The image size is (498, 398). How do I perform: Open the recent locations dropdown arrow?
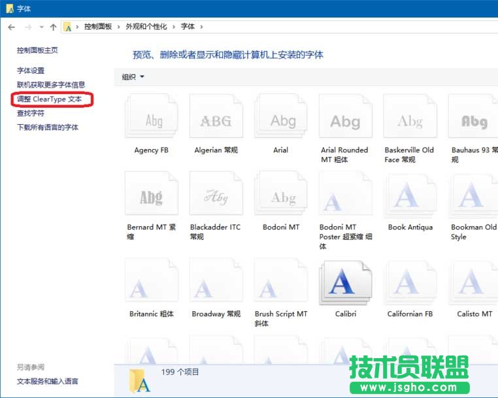(42, 27)
